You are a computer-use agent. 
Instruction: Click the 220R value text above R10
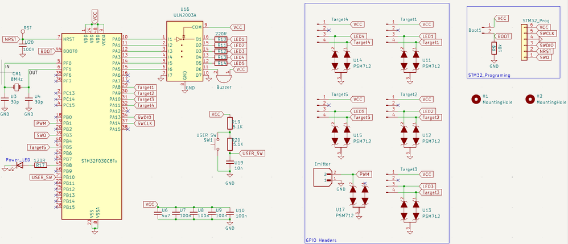221,34
